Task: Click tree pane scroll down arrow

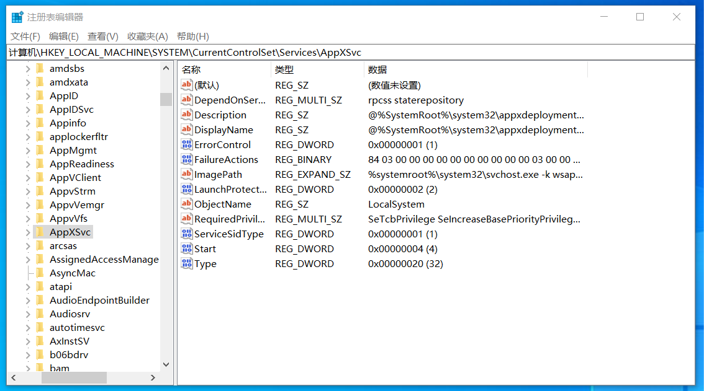Action: (x=166, y=364)
